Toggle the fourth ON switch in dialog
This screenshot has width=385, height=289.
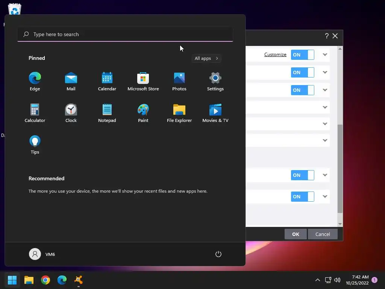303,175
